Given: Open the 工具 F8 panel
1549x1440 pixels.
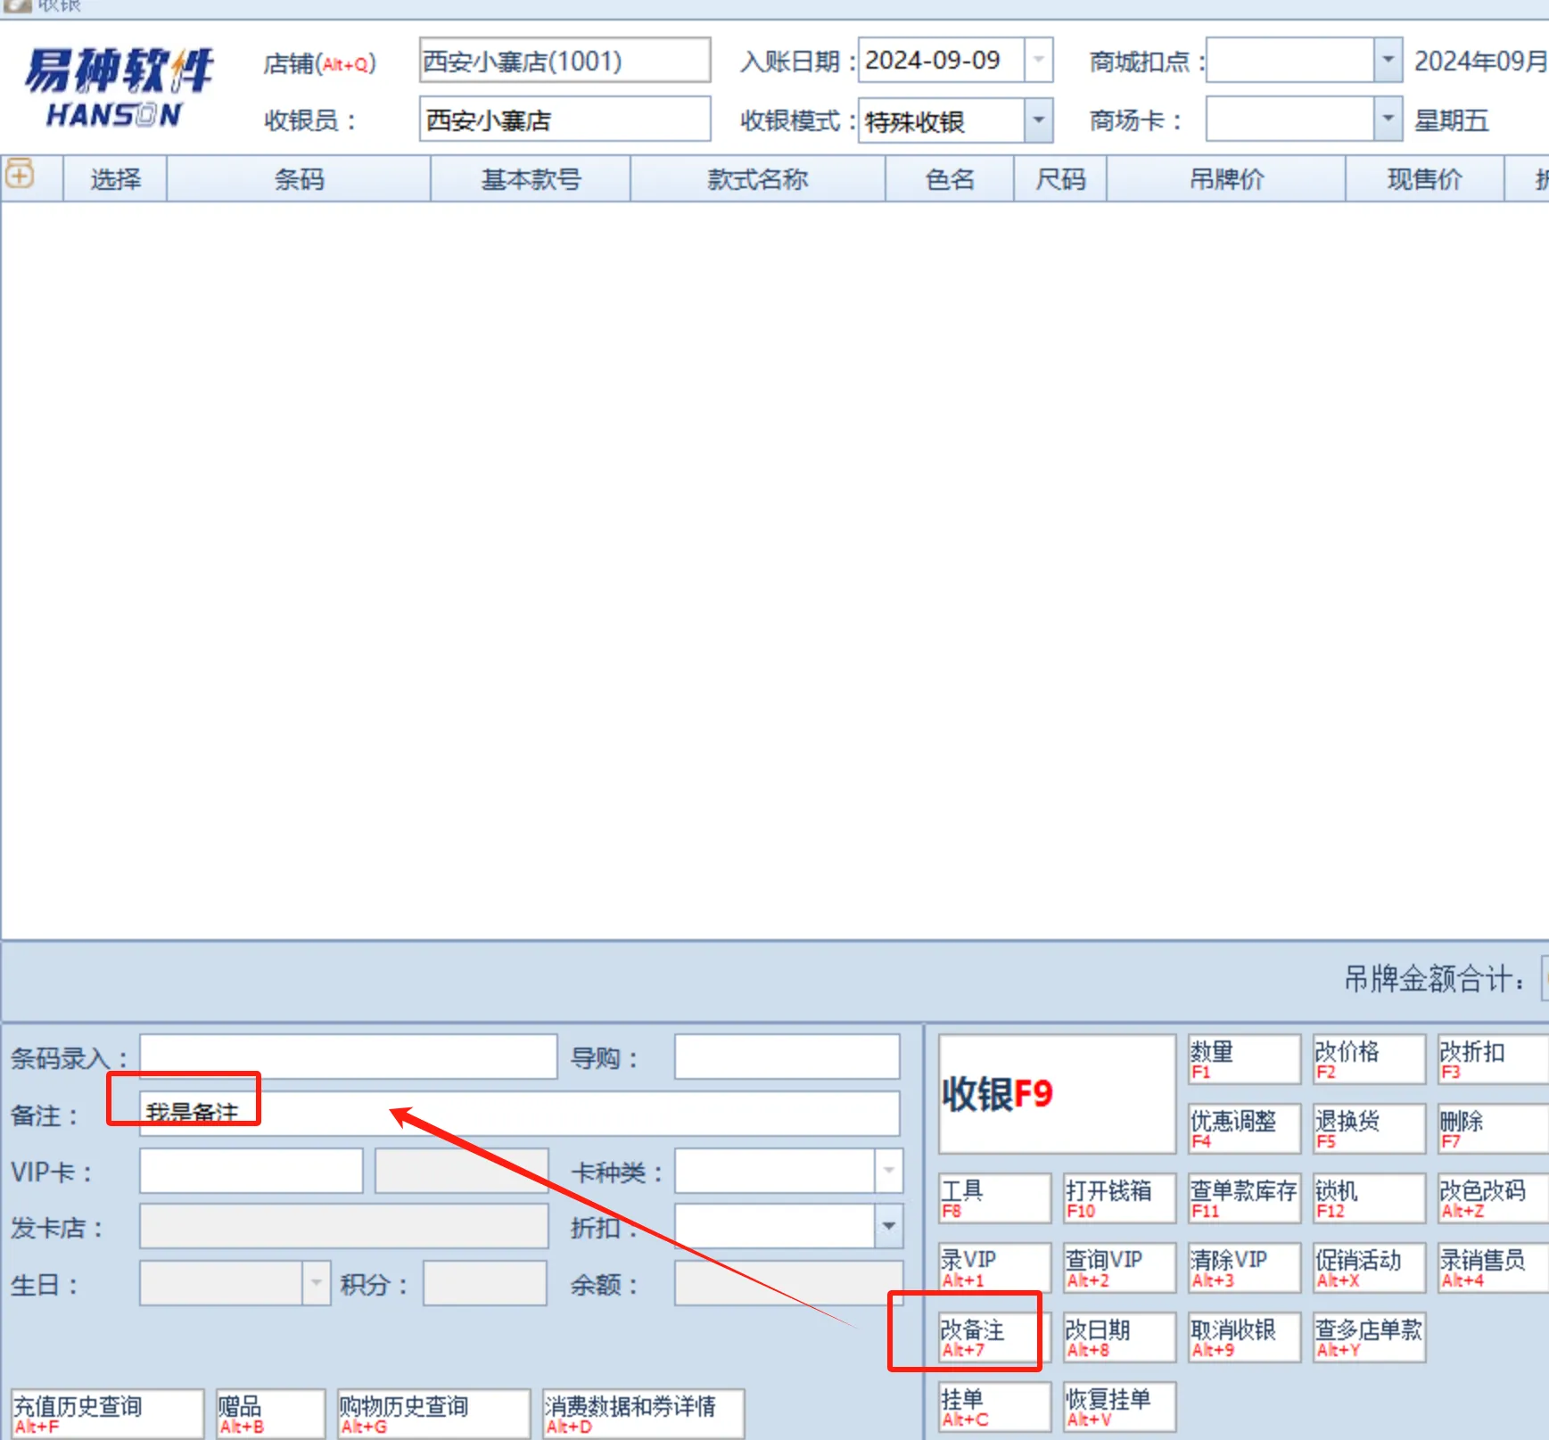Looking at the screenshot, I should [x=993, y=1197].
